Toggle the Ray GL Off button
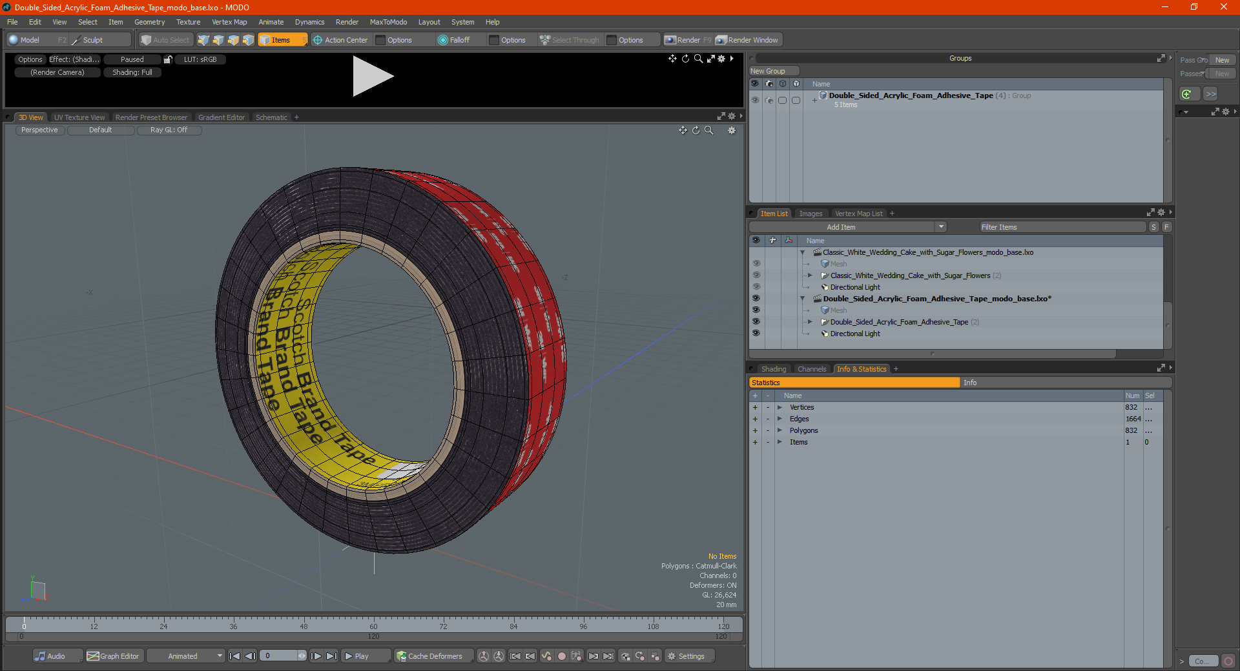The height and width of the screenshot is (671, 1240). (x=169, y=130)
